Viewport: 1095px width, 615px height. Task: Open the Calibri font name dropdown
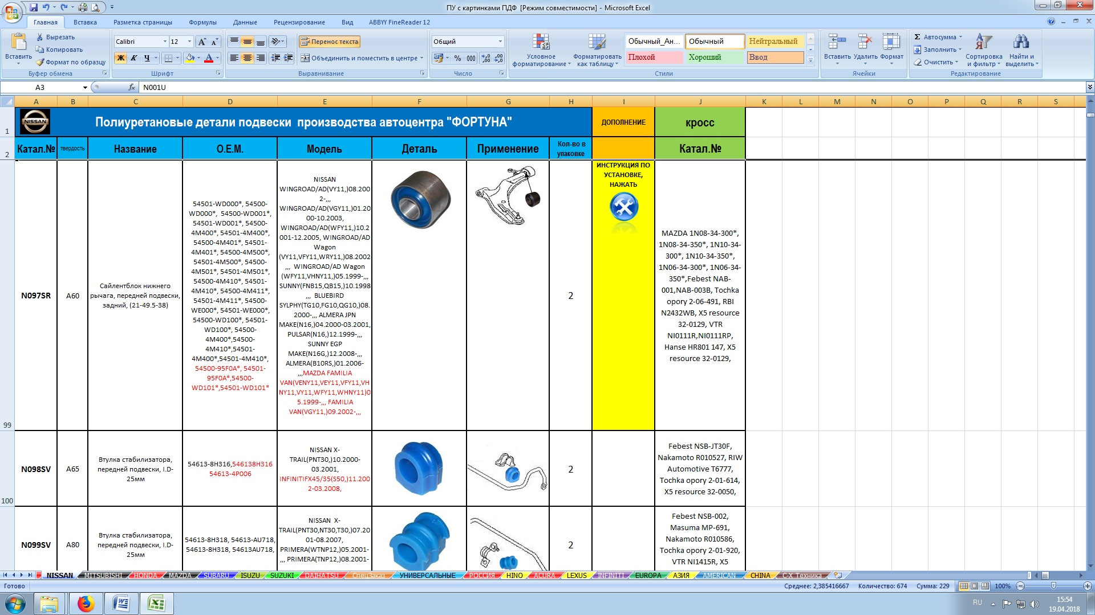point(165,42)
